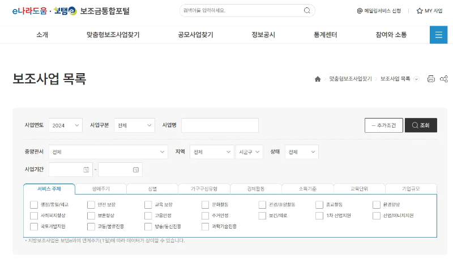This screenshot has height=266, width=453.
Task: Switch to 경제활동 tab
Action: (256, 189)
